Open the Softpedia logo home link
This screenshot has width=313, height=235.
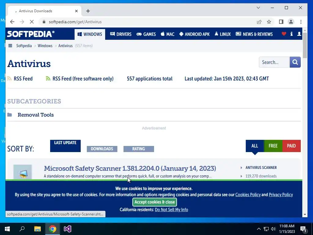click(31, 34)
